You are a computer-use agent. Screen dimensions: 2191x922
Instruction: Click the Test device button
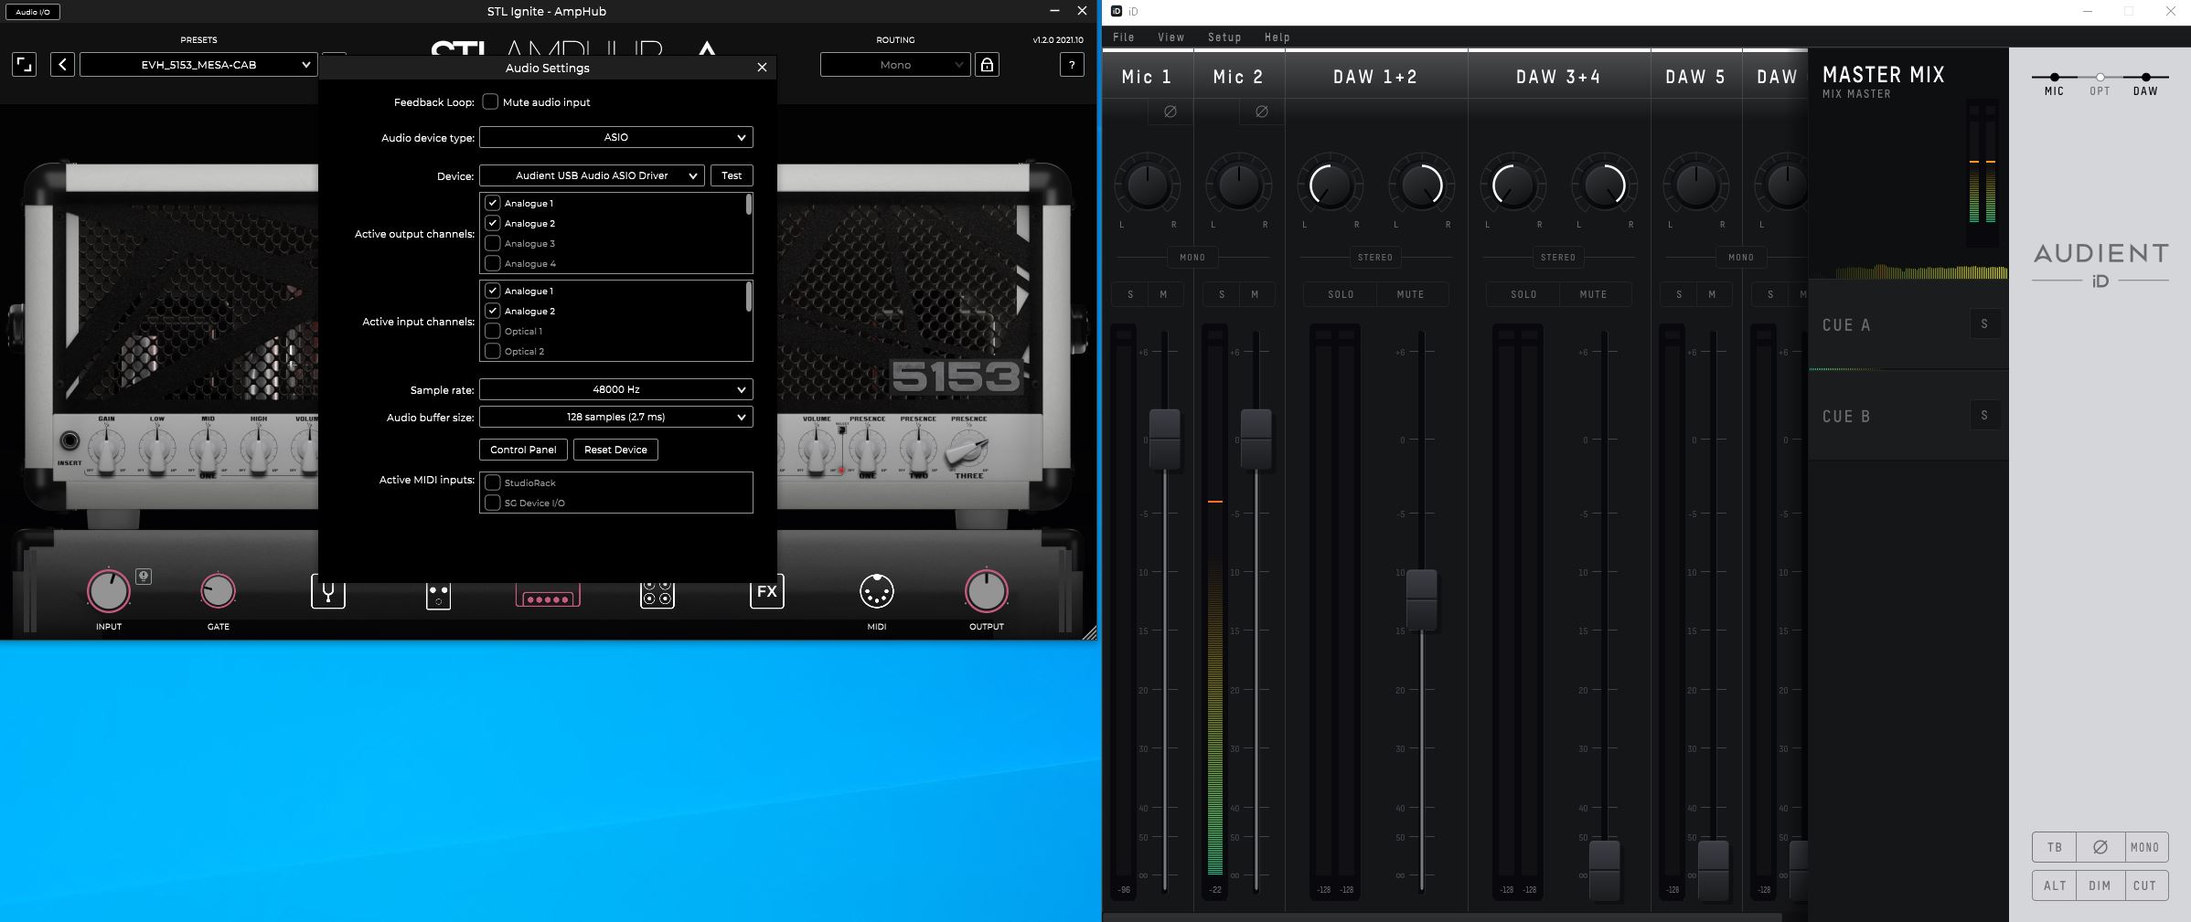pos(732,175)
